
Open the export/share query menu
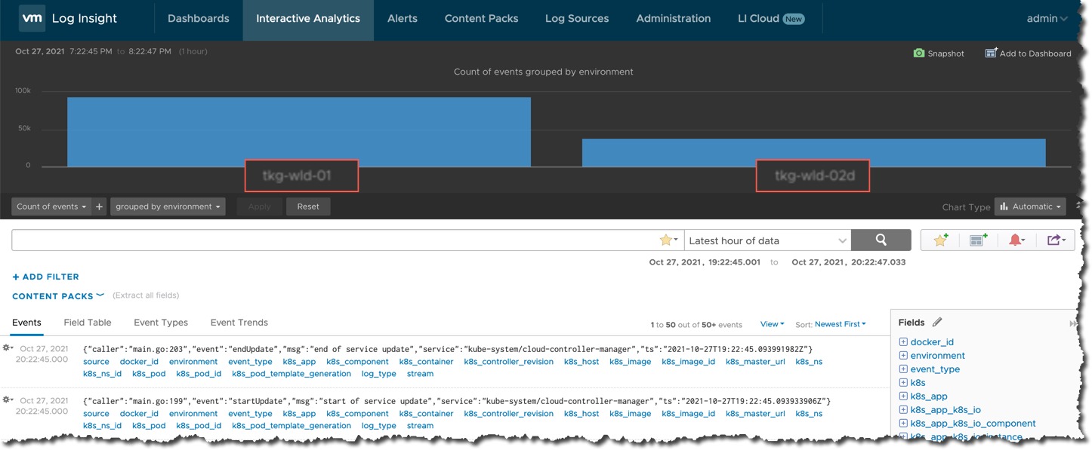click(1056, 240)
